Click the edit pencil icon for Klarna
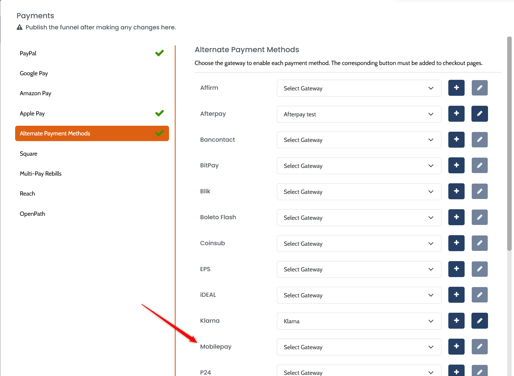The height and width of the screenshot is (376, 514). (479, 321)
